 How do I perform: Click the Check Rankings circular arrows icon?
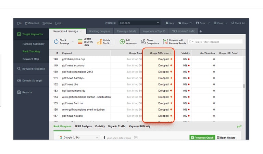point(56,41)
